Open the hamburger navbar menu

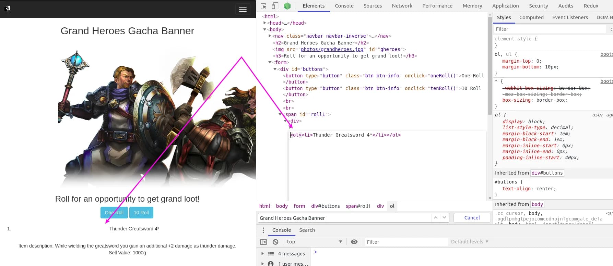coord(243,9)
